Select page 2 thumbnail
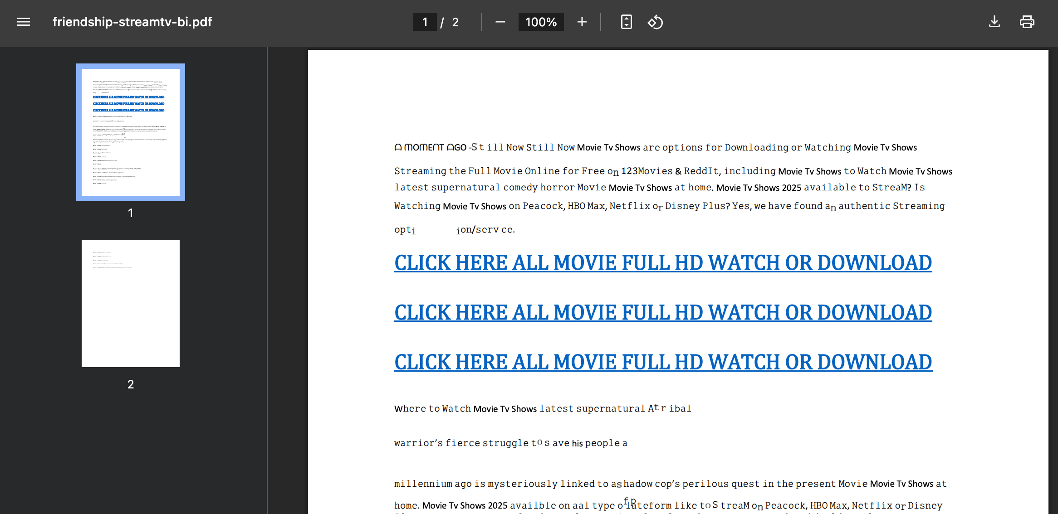1058x514 pixels. pyautogui.click(x=131, y=303)
